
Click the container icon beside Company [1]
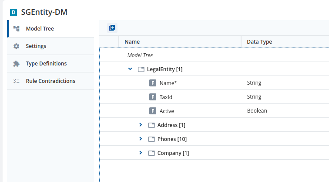(151, 153)
